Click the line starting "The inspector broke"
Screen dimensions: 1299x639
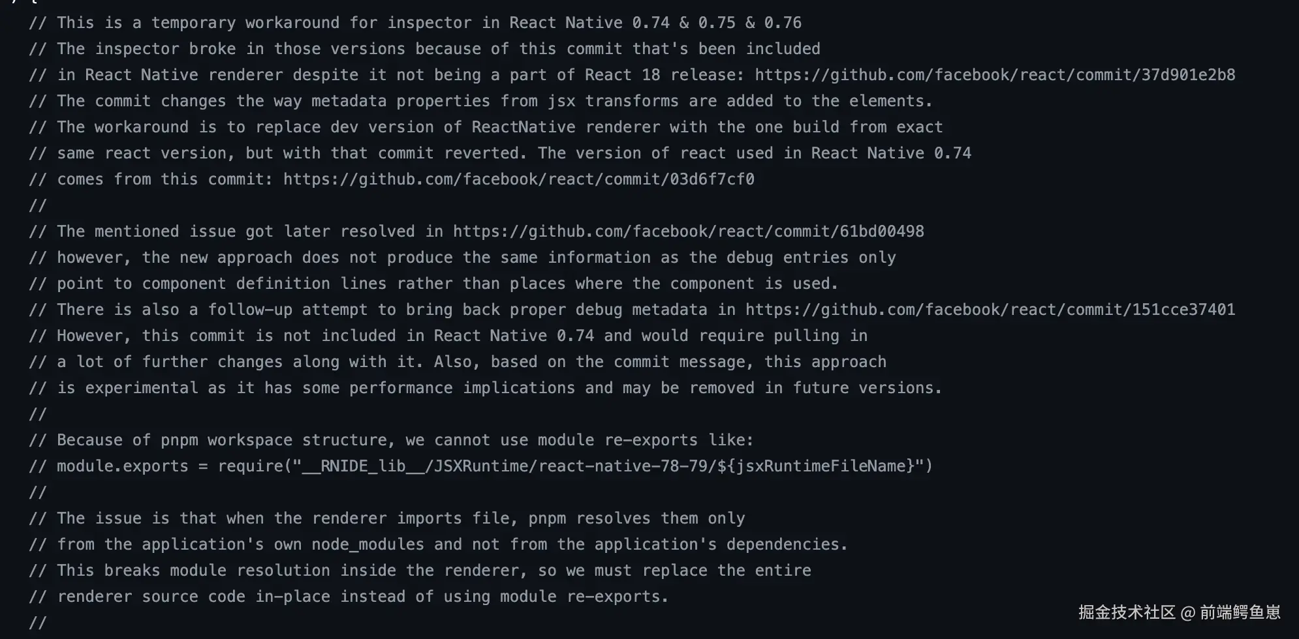[424, 49]
